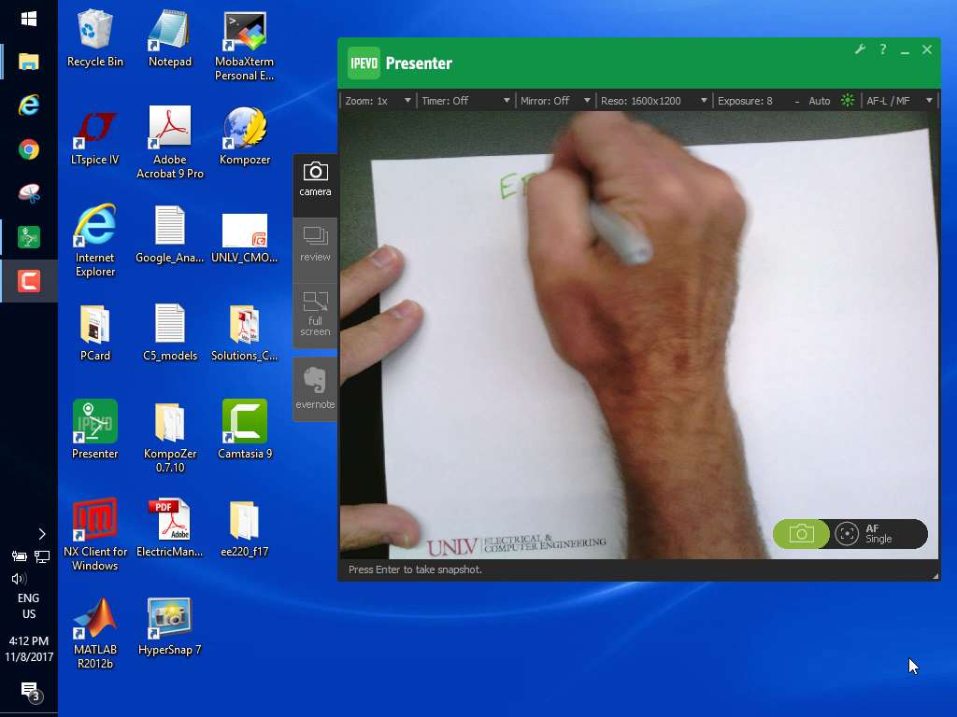Open the IPEVO Presenter settings wrench

click(860, 49)
